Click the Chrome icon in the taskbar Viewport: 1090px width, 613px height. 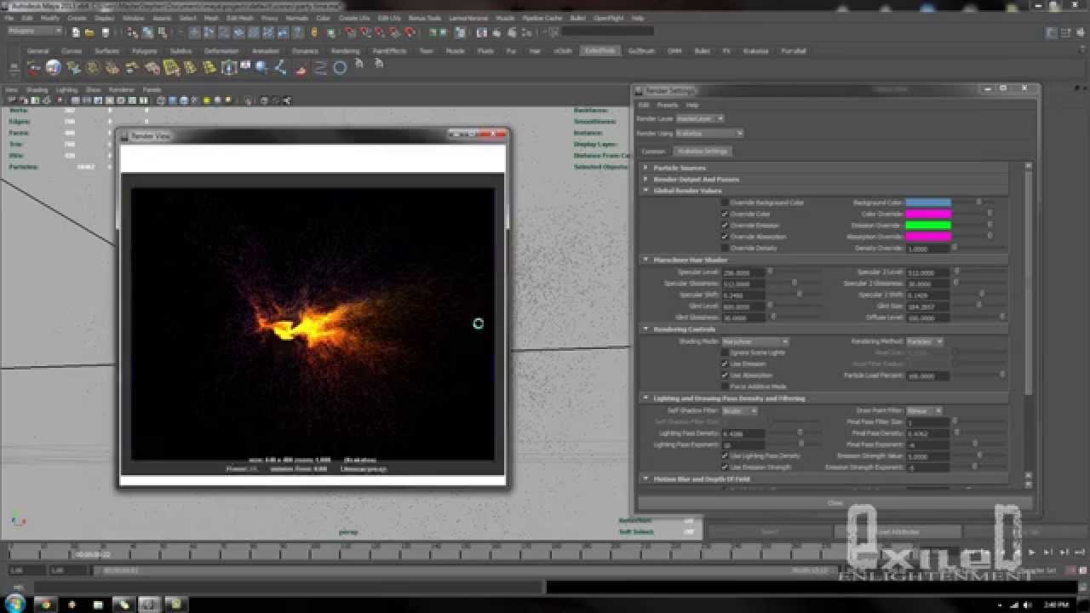[45, 604]
